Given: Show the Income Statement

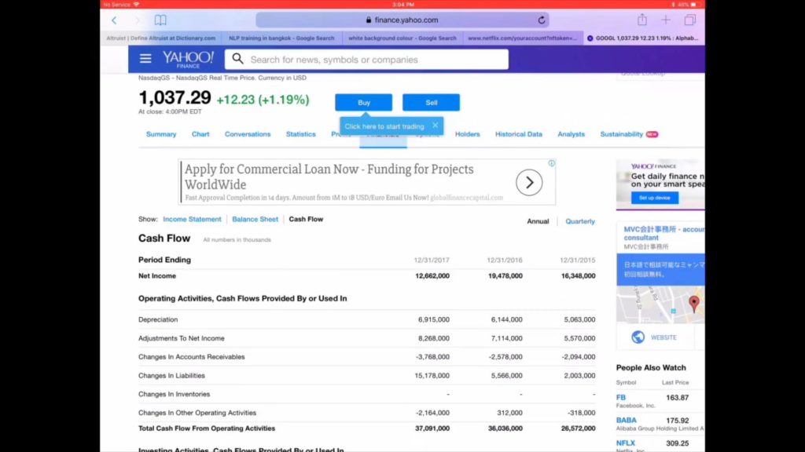Looking at the screenshot, I should (x=192, y=219).
